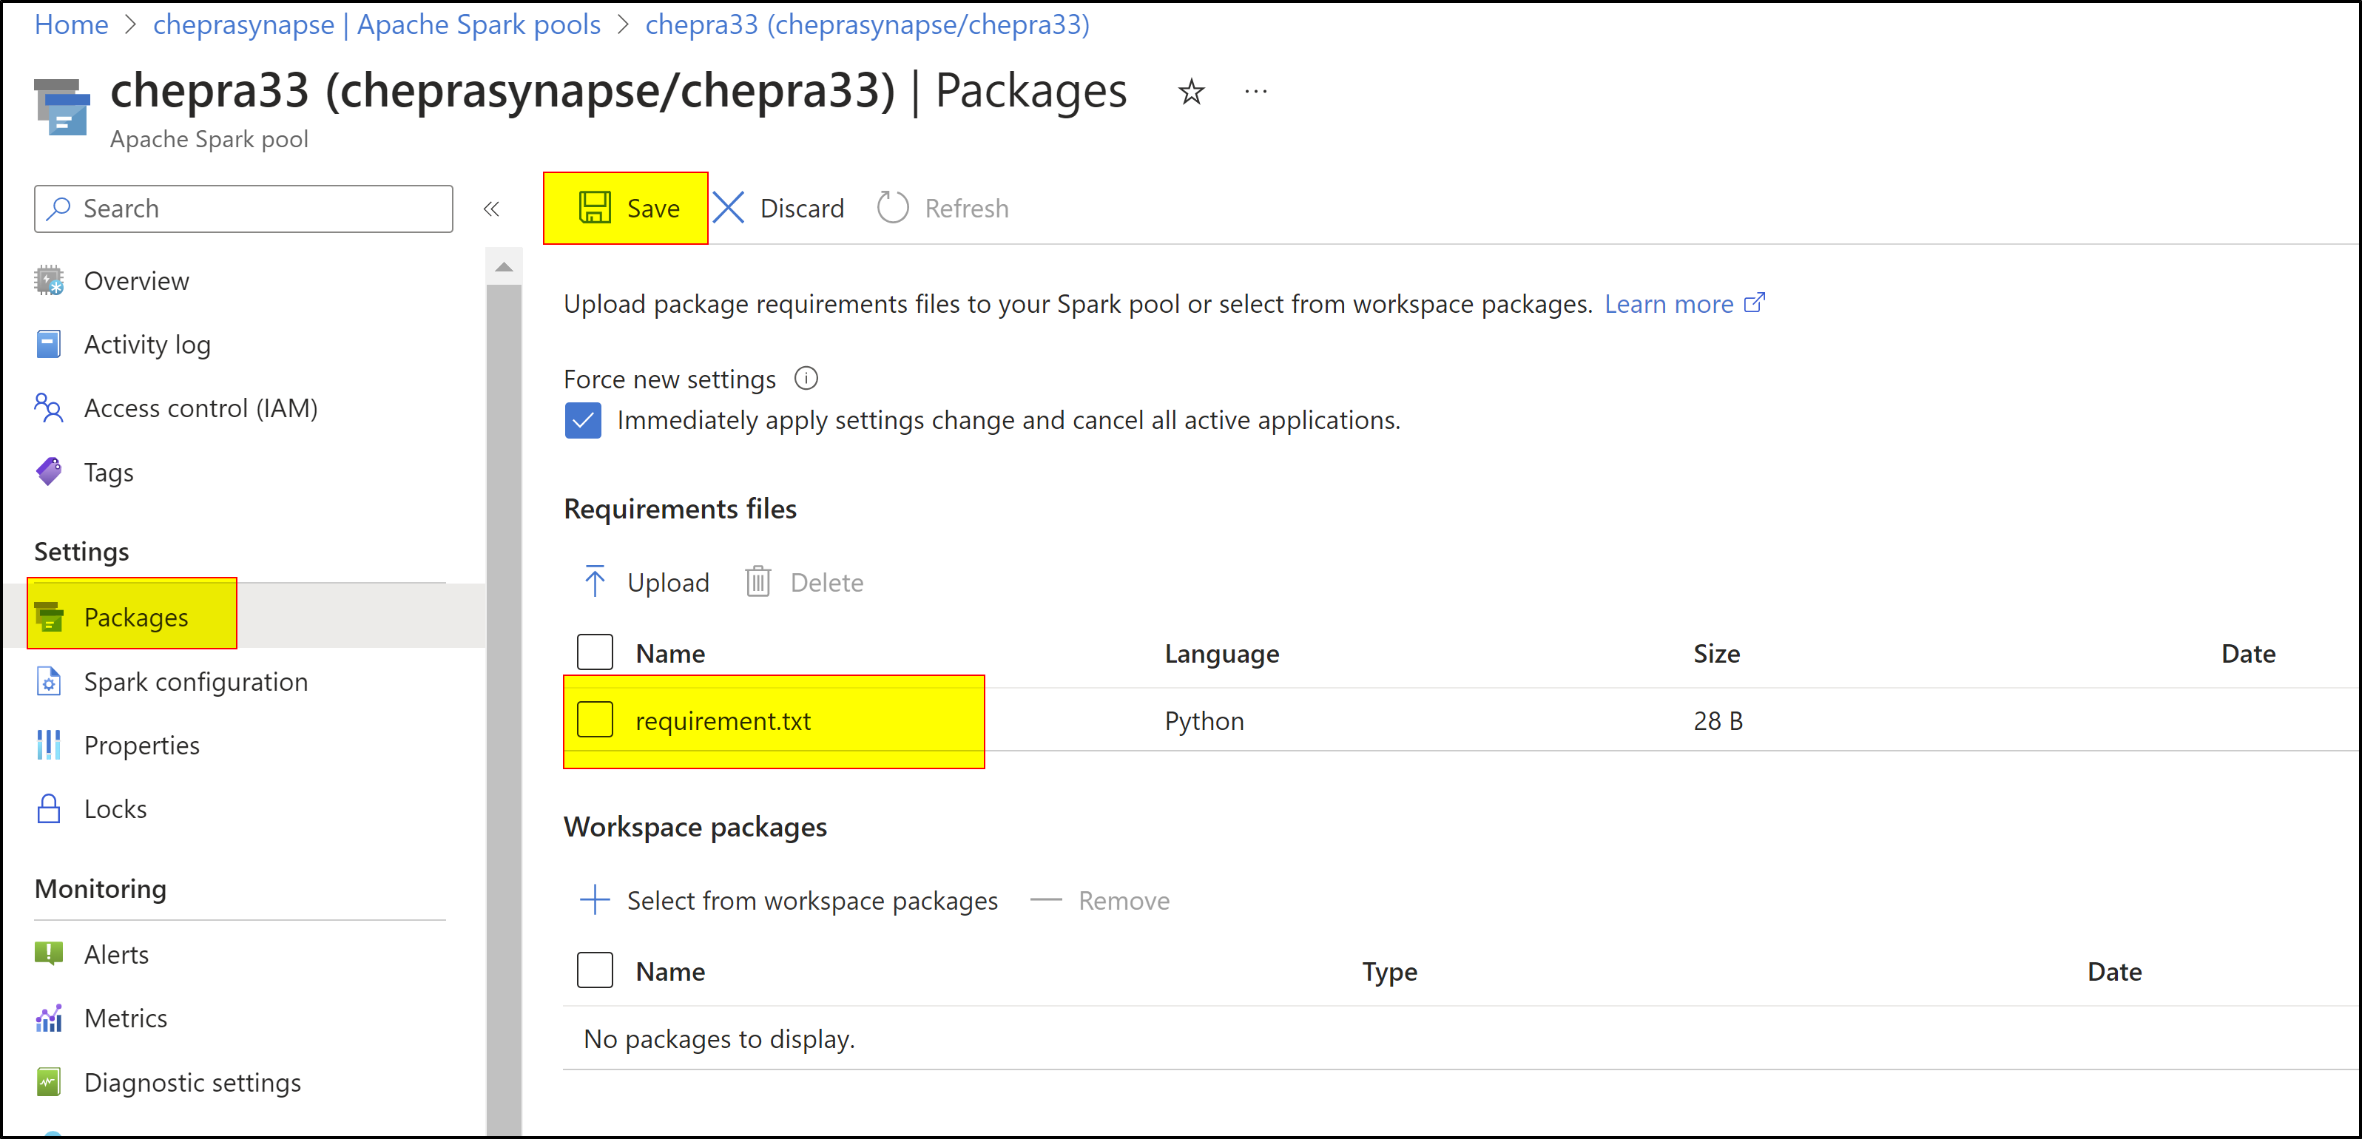Viewport: 2362px width, 1139px height.
Task: Open the Learn more link
Action: [x=1668, y=303]
